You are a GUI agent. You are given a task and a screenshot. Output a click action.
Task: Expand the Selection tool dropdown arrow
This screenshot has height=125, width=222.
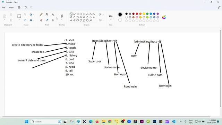point(19,20)
